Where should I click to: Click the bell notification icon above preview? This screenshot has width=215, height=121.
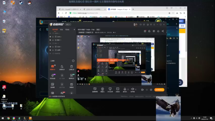158,31
